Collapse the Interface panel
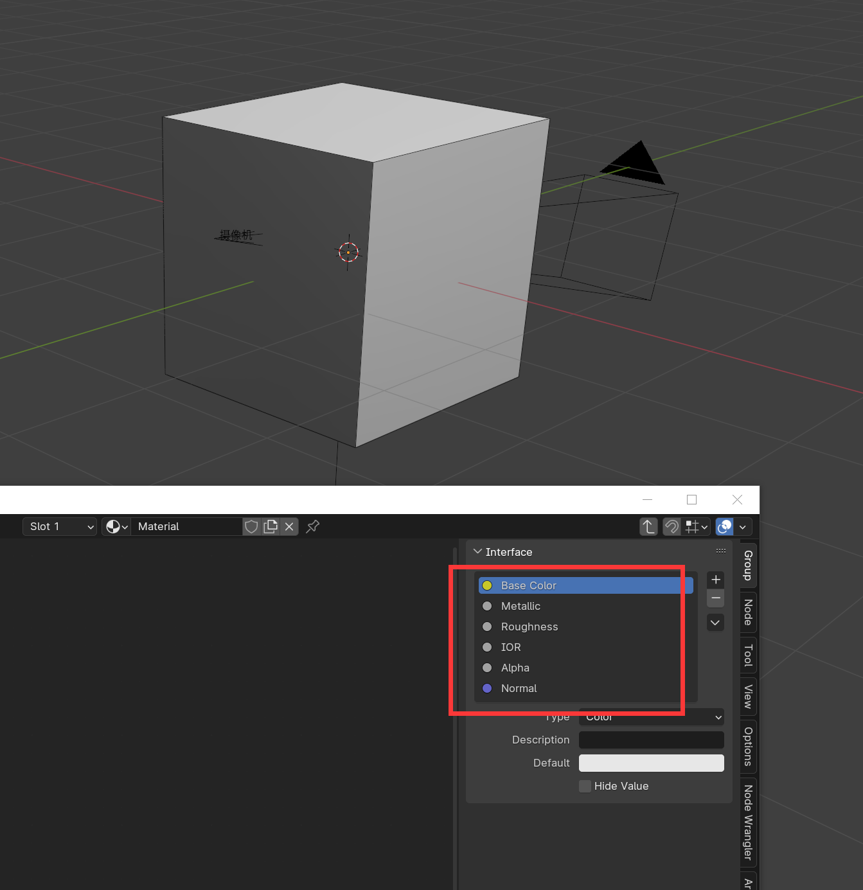 point(477,552)
